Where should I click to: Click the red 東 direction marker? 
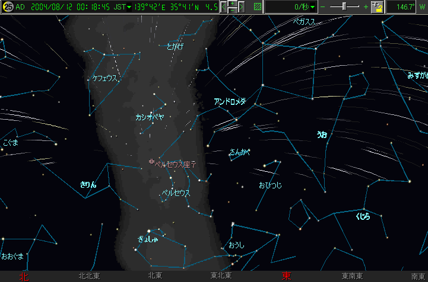(x=287, y=276)
